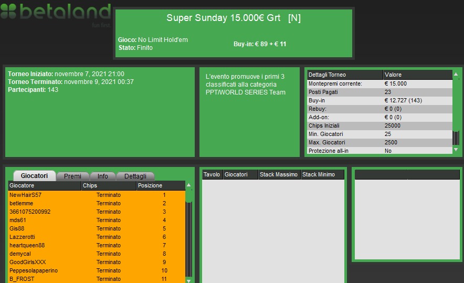Select player B_FROST row
The height and width of the screenshot is (283, 464).
pos(97,279)
